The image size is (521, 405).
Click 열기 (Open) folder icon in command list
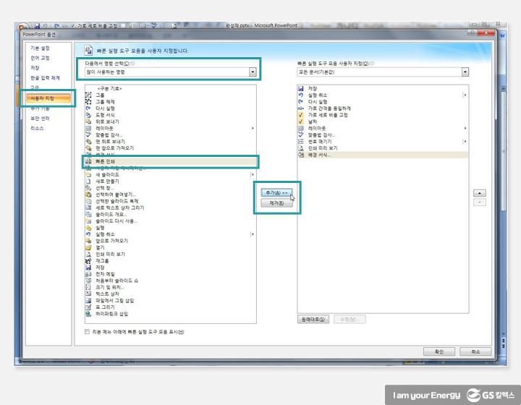(88, 247)
